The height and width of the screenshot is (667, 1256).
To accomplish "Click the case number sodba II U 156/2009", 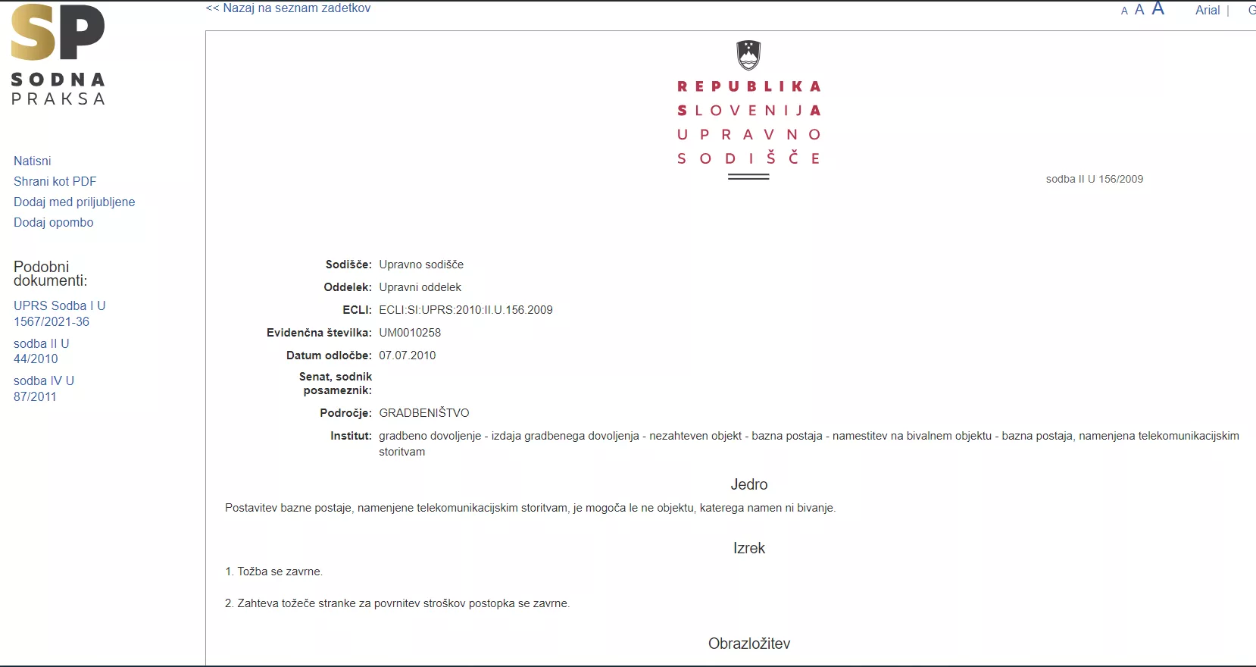I will (x=1094, y=179).
